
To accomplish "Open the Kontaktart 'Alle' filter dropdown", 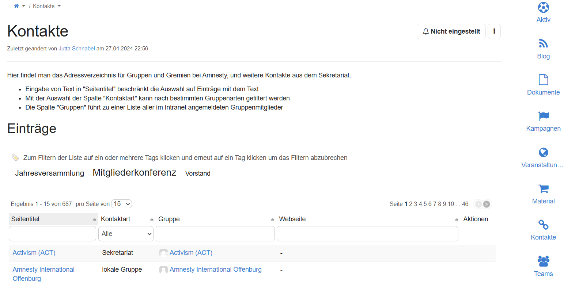I will 126,234.
